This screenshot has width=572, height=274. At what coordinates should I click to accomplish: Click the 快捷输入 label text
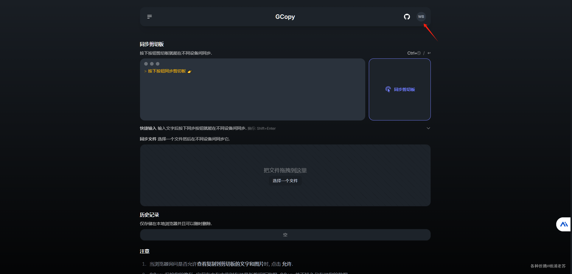point(148,128)
